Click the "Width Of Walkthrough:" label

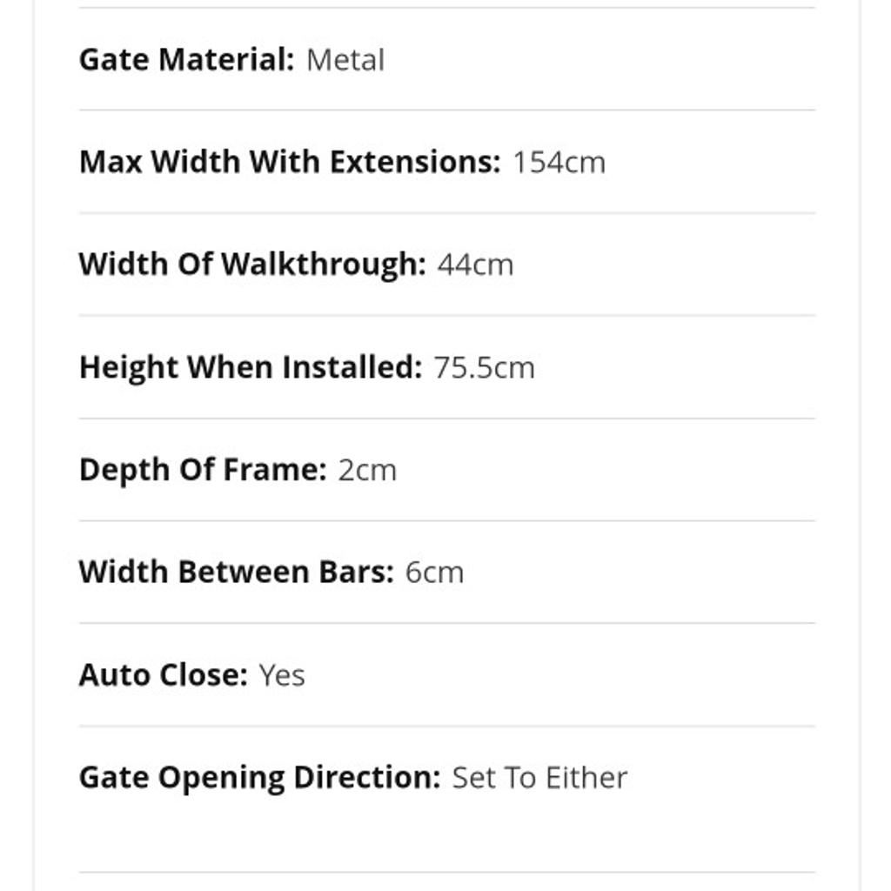(x=251, y=265)
